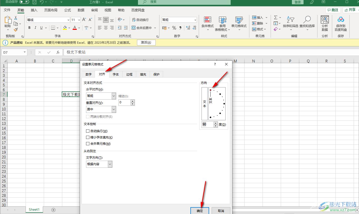Decrease font size with smaller A icon
The image size is (359, 214).
(90, 20)
